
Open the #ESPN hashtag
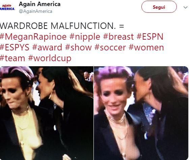tap(150, 37)
